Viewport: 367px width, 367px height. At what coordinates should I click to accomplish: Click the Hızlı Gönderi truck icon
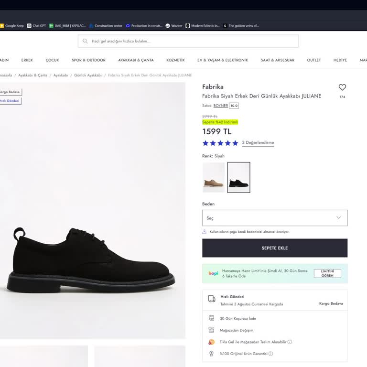[x=212, y=299]
